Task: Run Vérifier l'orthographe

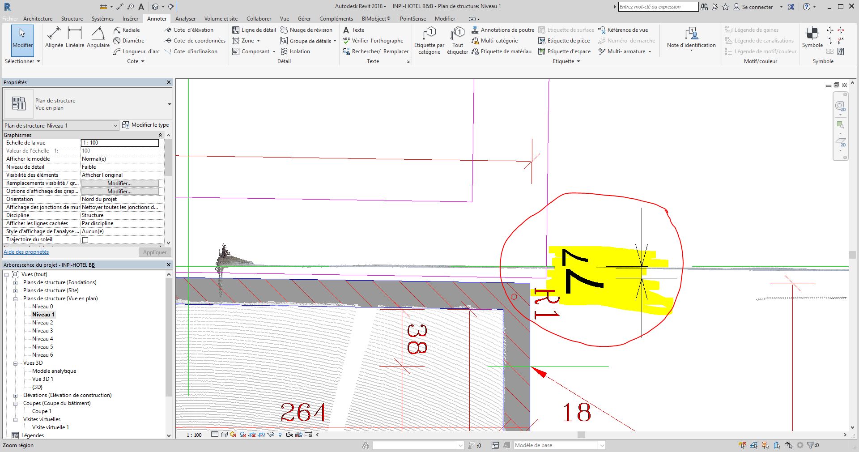Action: click(373, 41)
